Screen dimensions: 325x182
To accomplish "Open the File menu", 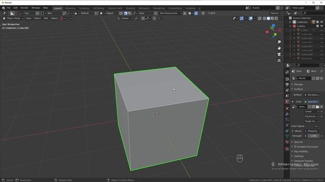I will pyautogui.click(x=9, y=8).
